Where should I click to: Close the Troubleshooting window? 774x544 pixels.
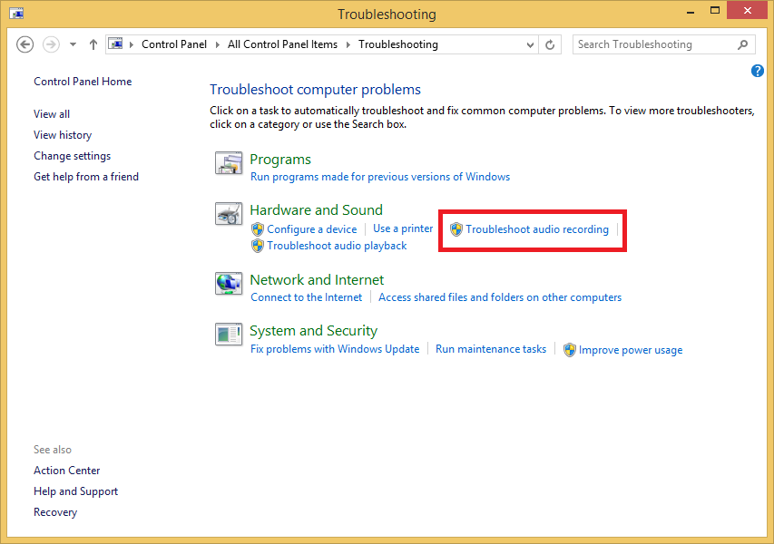coord(748,10)
